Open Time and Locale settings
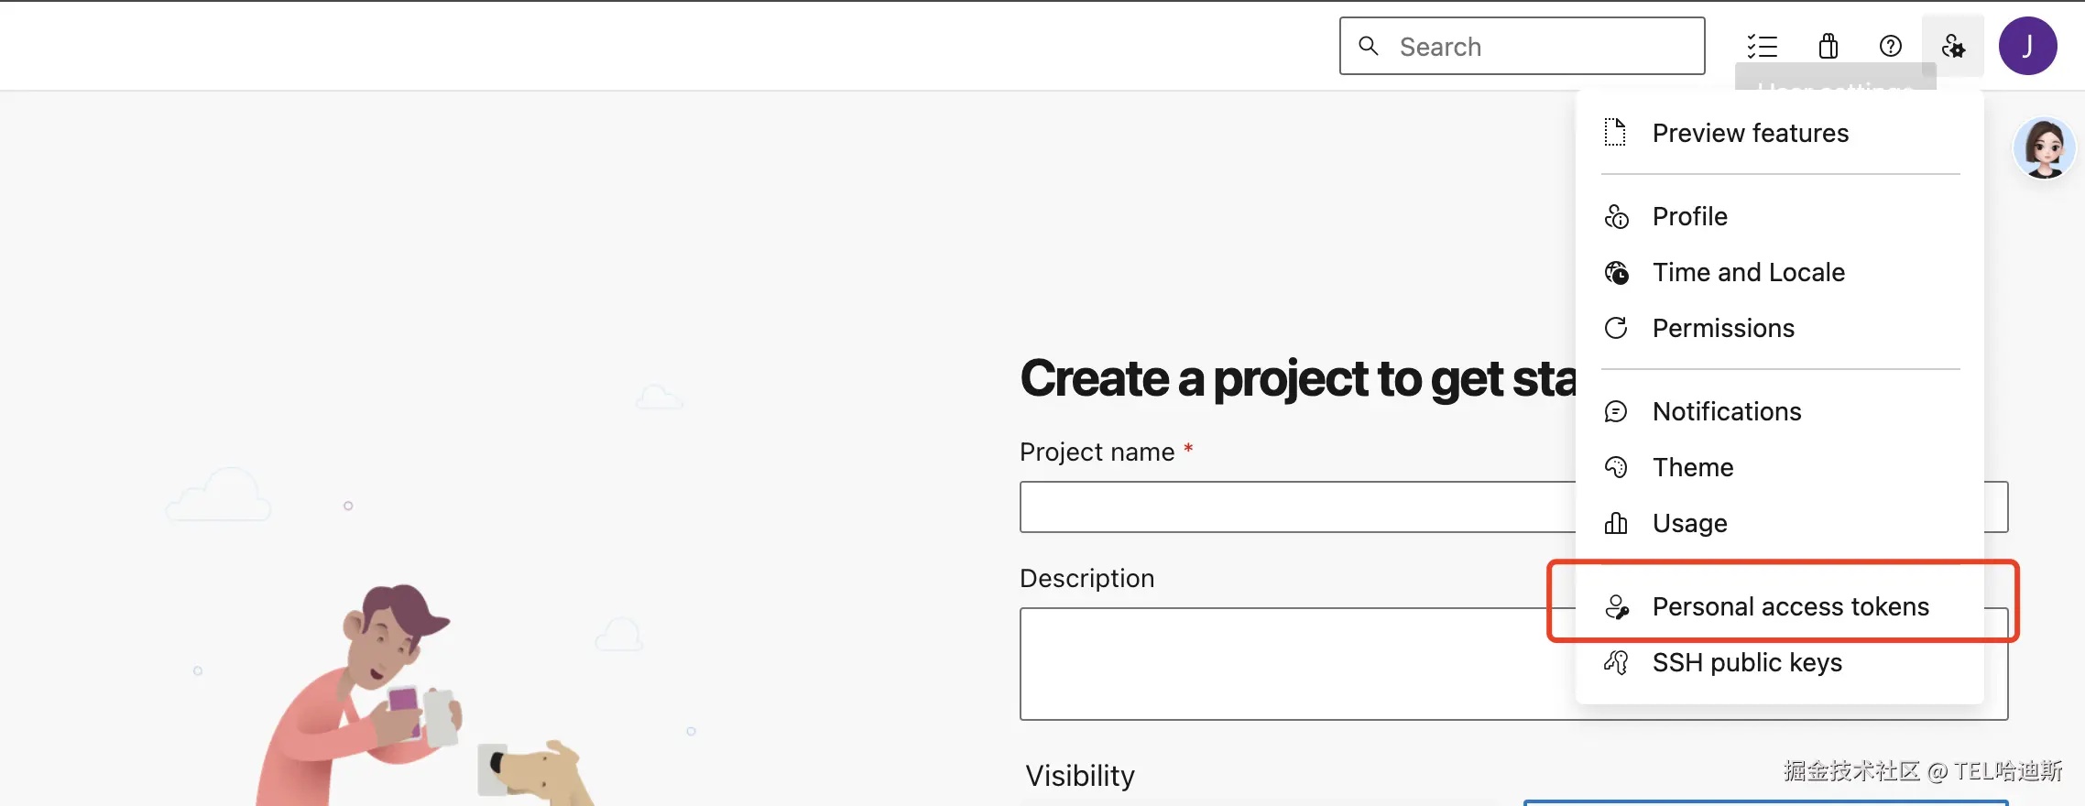Viewport: 2085px width, 806px height. [x=1748, y=273]
